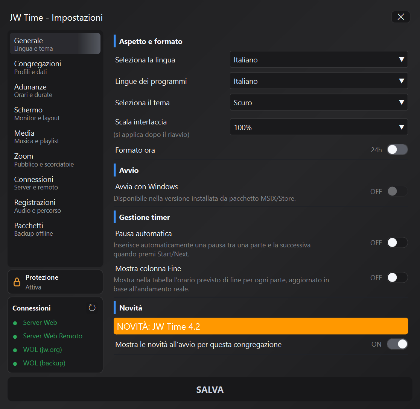This screenshot has height=409, width=420.
Task: Click the WOL (backup) connection entry
Action: tap(44, 363)
